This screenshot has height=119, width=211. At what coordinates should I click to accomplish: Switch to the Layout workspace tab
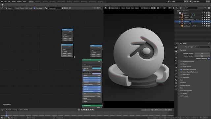click(x=31, y=2)
